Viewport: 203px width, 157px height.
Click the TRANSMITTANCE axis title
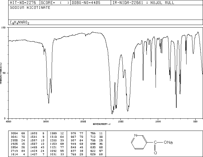point(1,73)
